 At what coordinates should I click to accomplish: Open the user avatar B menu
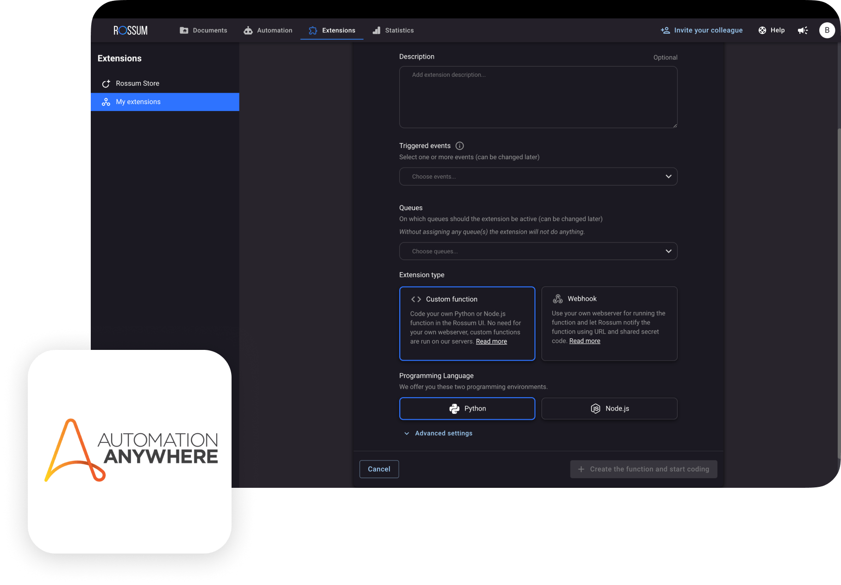pos(827,31)
